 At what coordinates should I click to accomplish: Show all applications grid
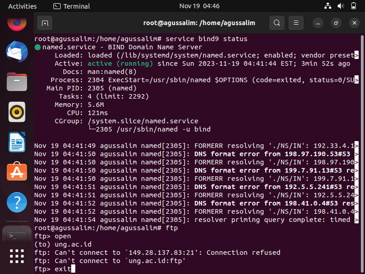[x=17, y=256]
